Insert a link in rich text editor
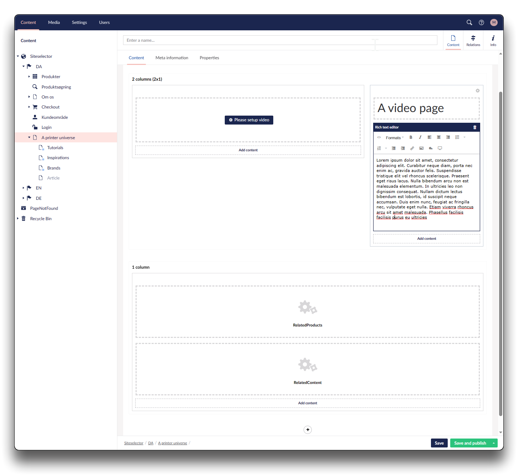The image size is (518, 476). point(412,148)
